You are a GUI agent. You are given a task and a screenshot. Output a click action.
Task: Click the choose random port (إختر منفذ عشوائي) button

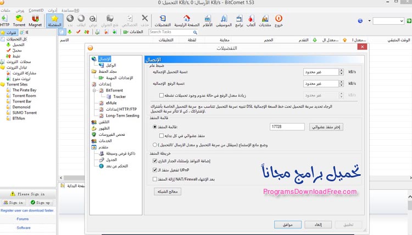(326, 127)
